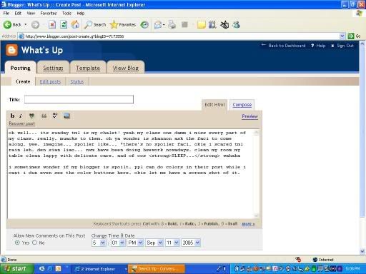
Task: Click the browser Refresh icon
Action: (x=64, y=24)
